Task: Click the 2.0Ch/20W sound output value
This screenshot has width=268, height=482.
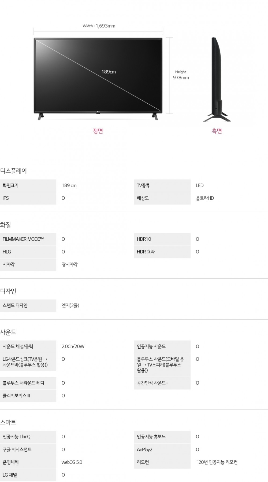Action: click(x=73, y=346)
